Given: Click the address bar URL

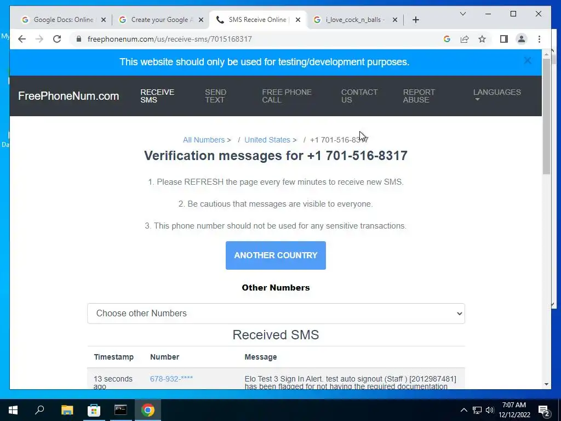Looking at the screenshot, I should [x=170, y=39].
